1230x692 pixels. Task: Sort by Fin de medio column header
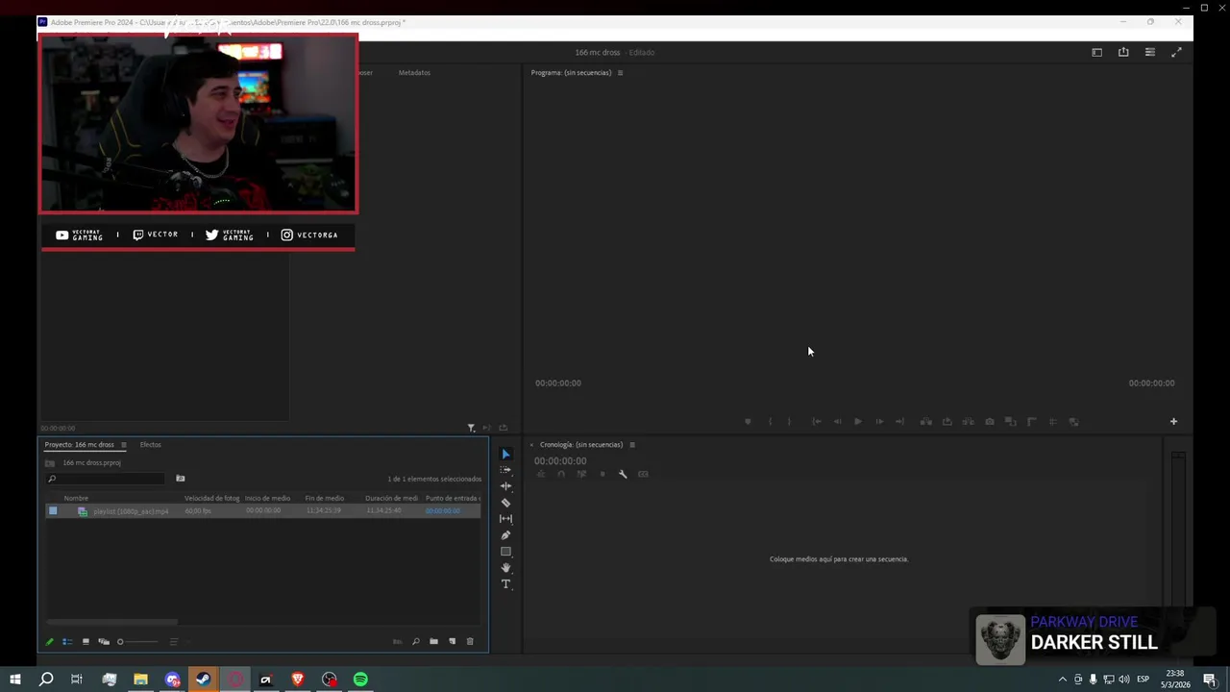325,499
